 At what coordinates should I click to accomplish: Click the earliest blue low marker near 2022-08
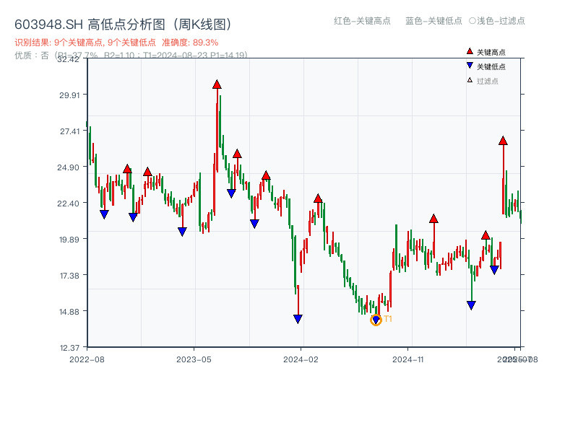105,213
